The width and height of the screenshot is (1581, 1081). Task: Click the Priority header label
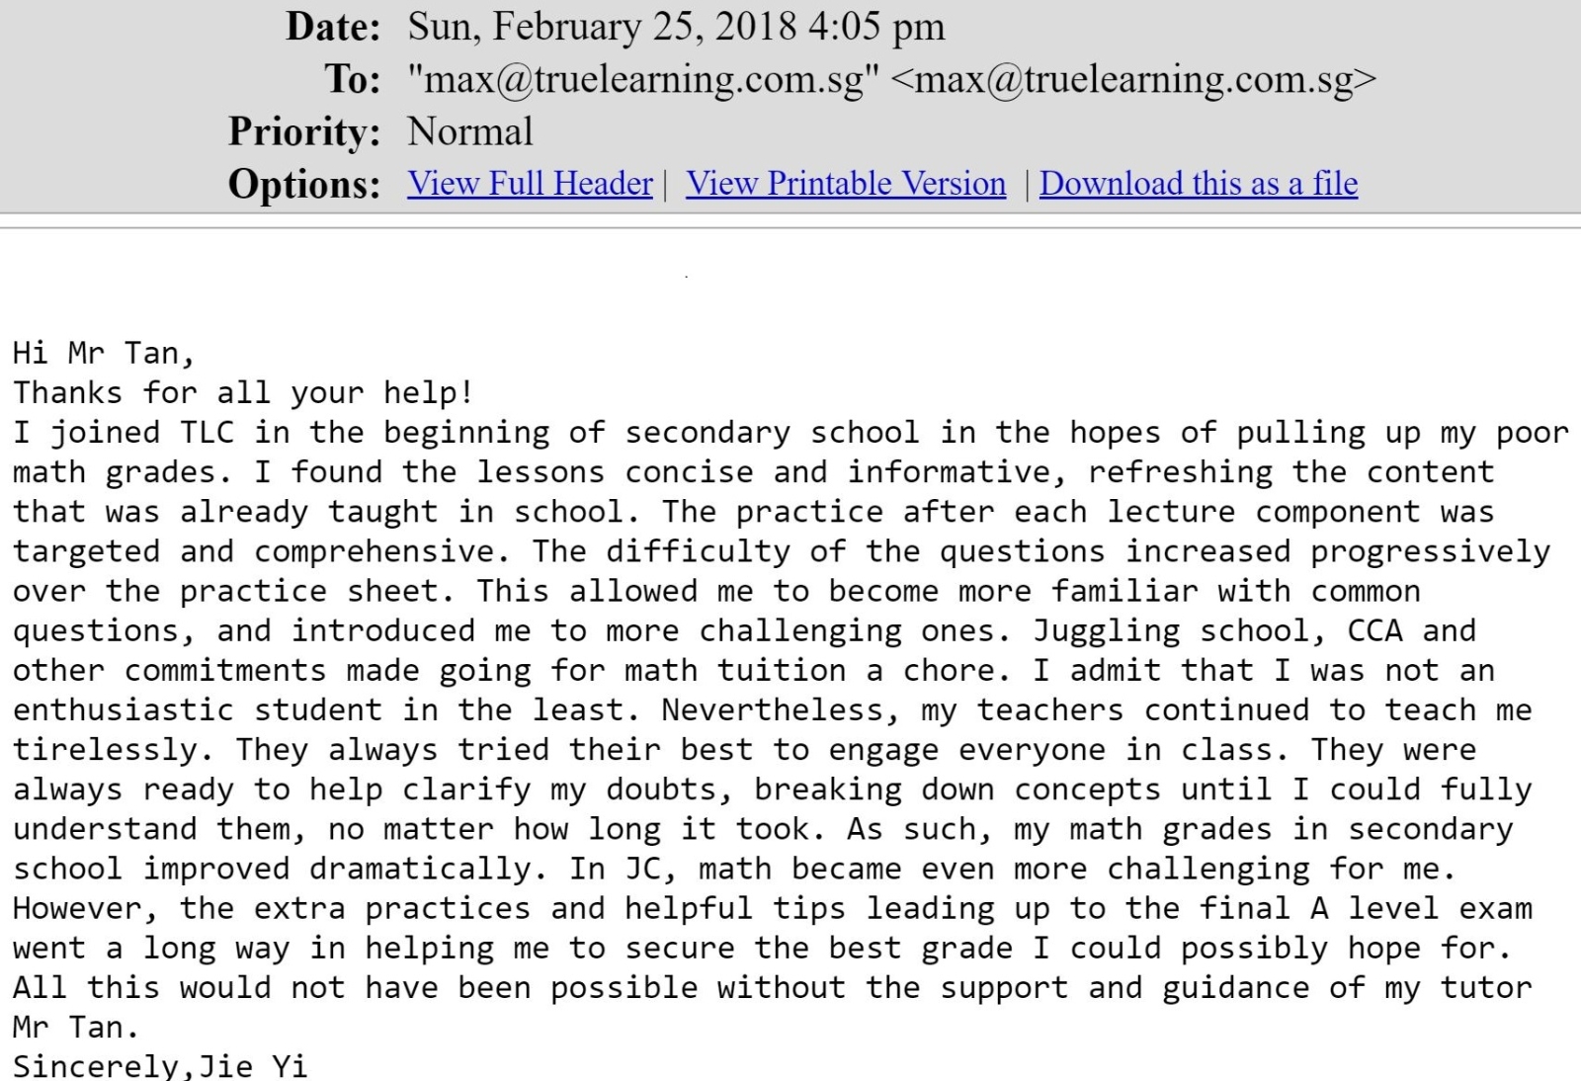tap(304, 131)
